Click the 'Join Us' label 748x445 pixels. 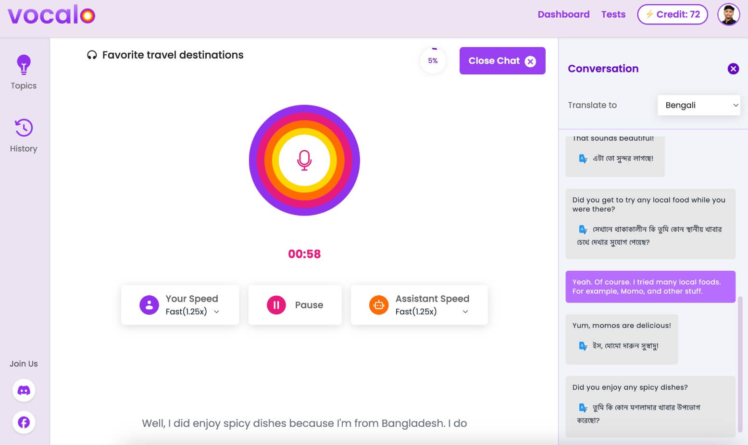[24, 364]
